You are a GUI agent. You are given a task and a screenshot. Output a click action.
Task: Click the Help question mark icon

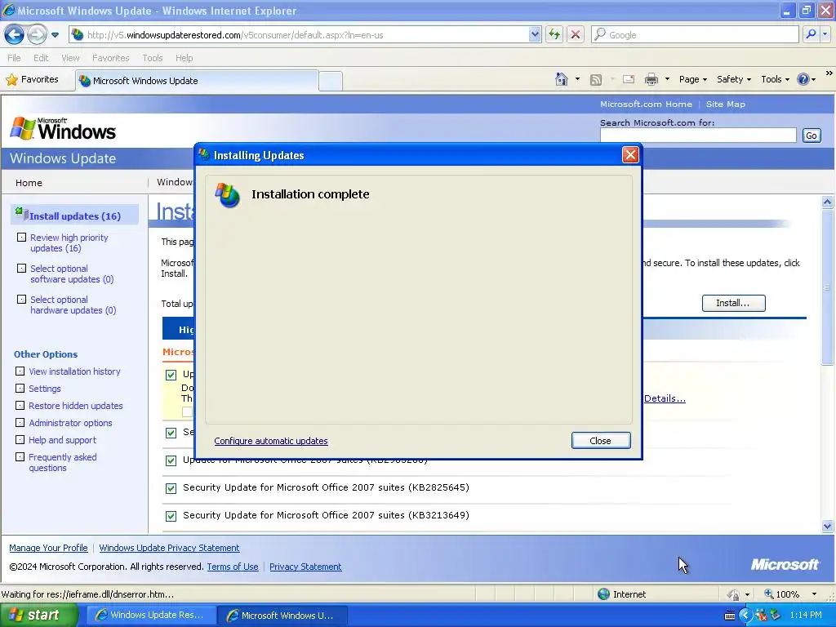[x=803, y=79]
